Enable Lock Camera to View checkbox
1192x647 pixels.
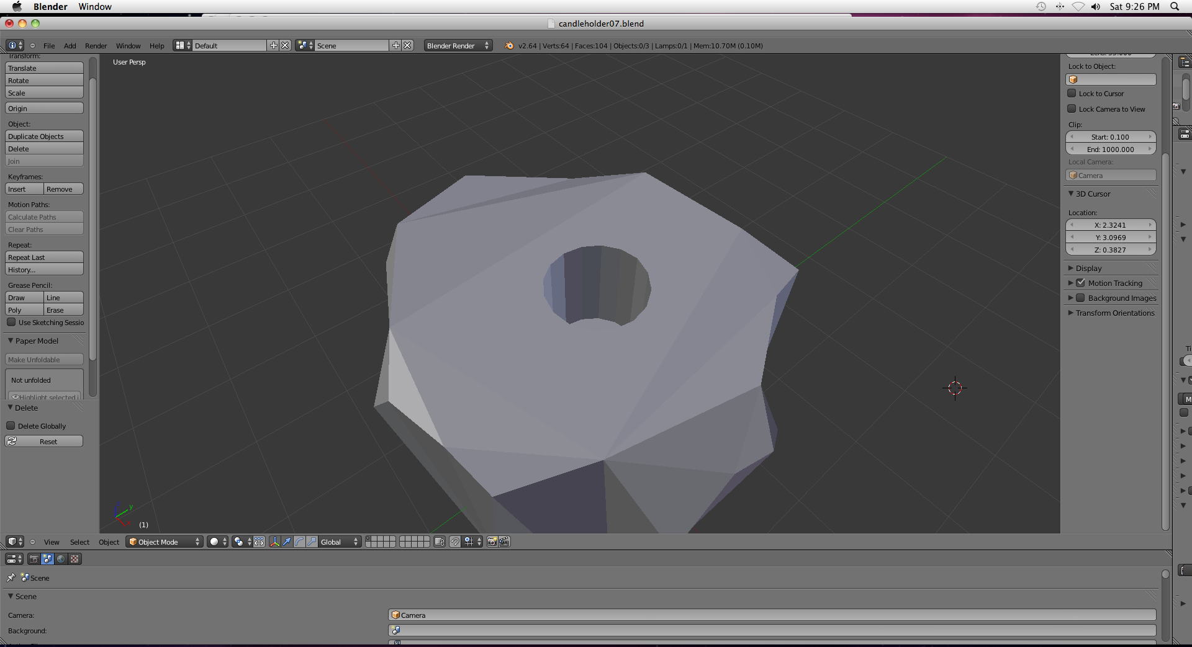[x=1072, y=109]
